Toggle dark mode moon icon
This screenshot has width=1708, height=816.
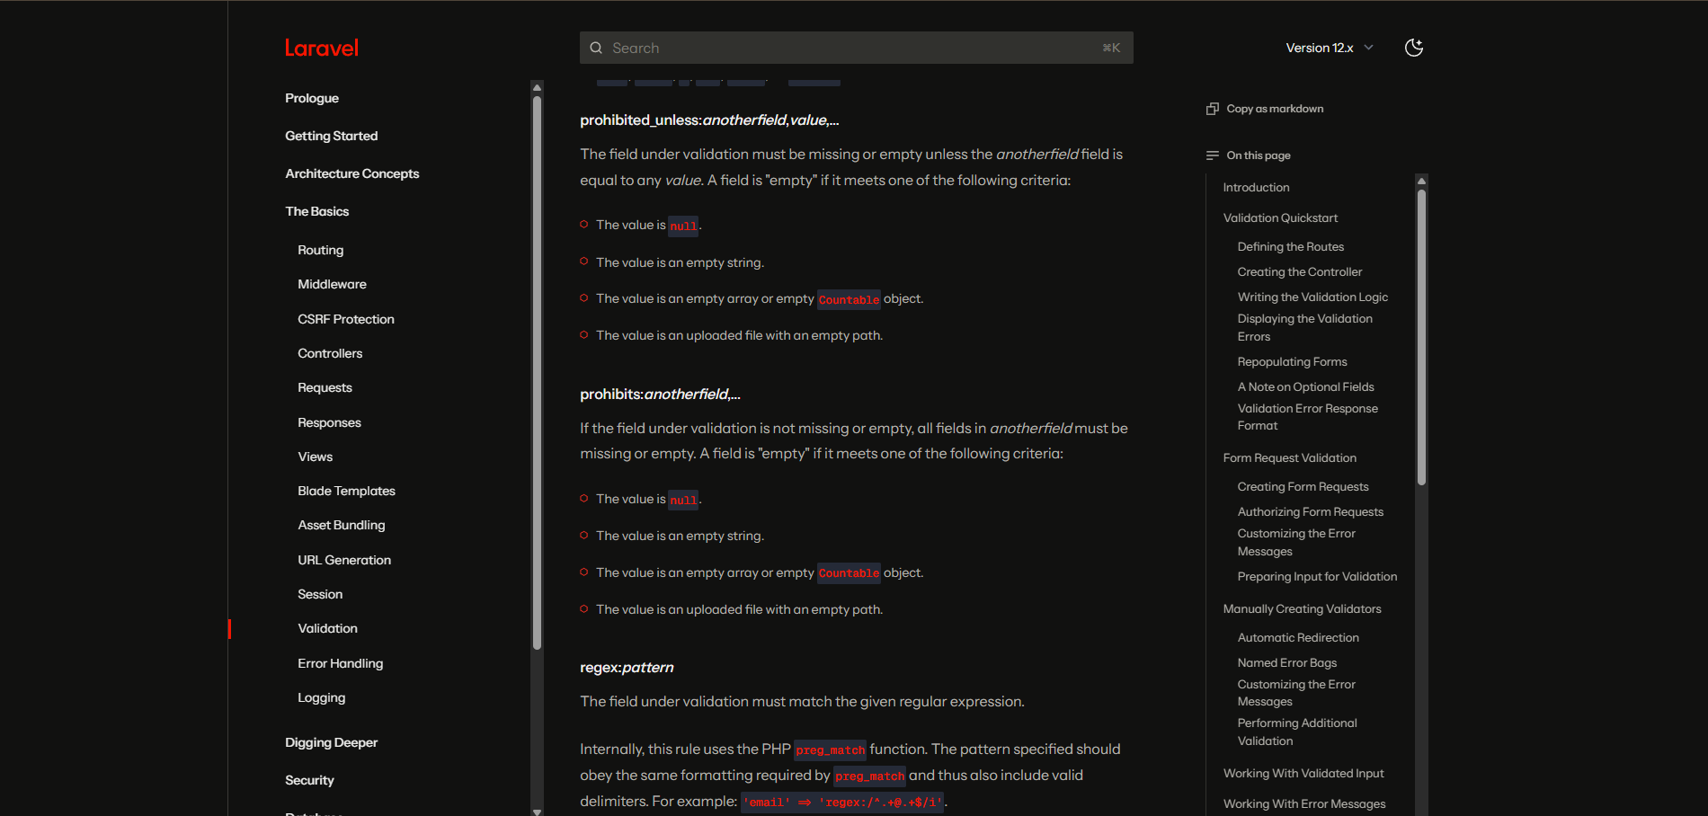pos(1414,48)
